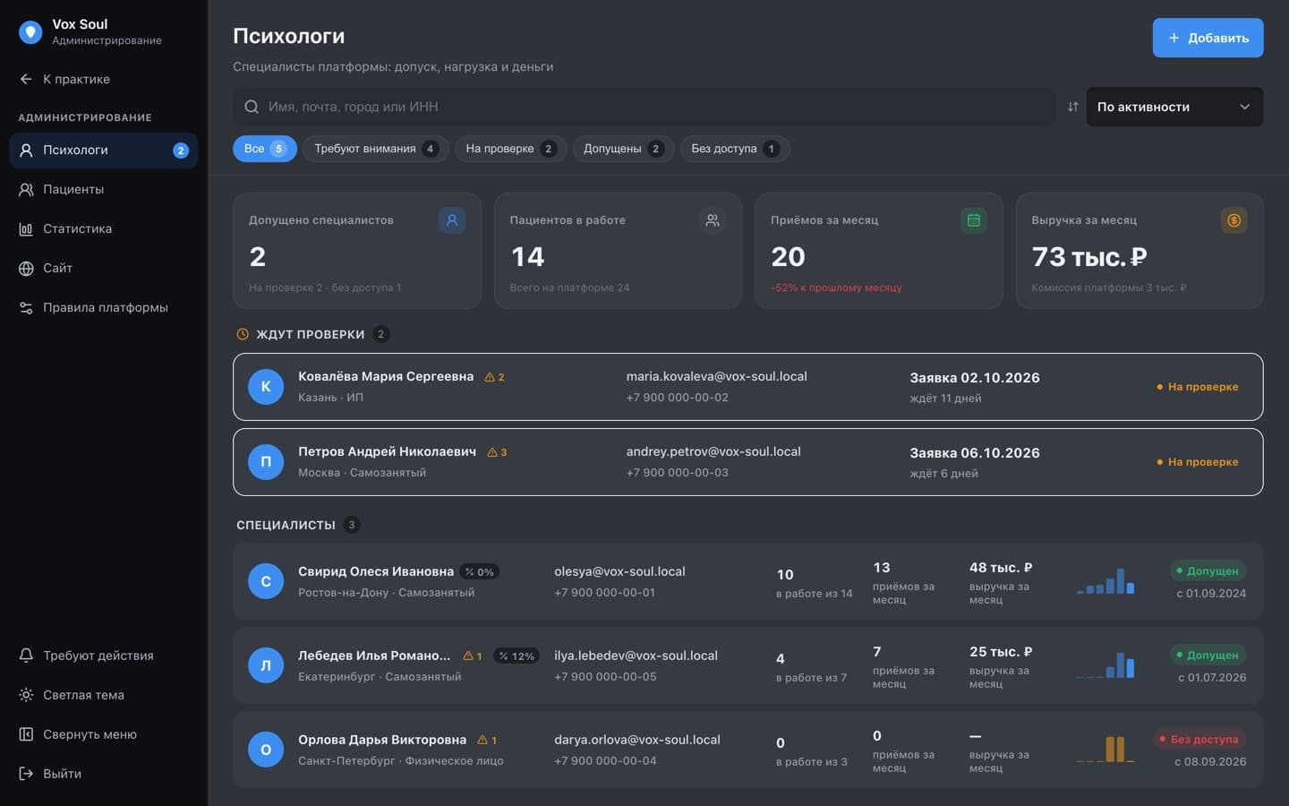Click avatar Л of Лебедев Илья

pyautogui.click(x=266, y=665)
